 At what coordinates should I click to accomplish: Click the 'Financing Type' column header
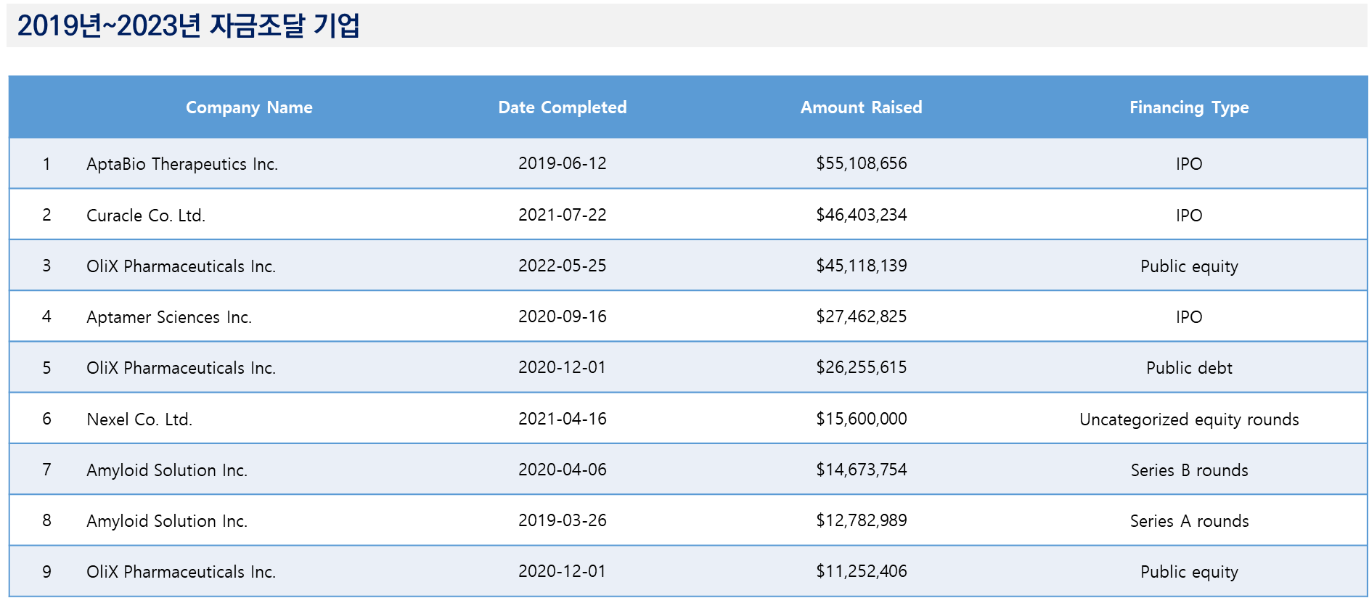[x=1189, y=107]
